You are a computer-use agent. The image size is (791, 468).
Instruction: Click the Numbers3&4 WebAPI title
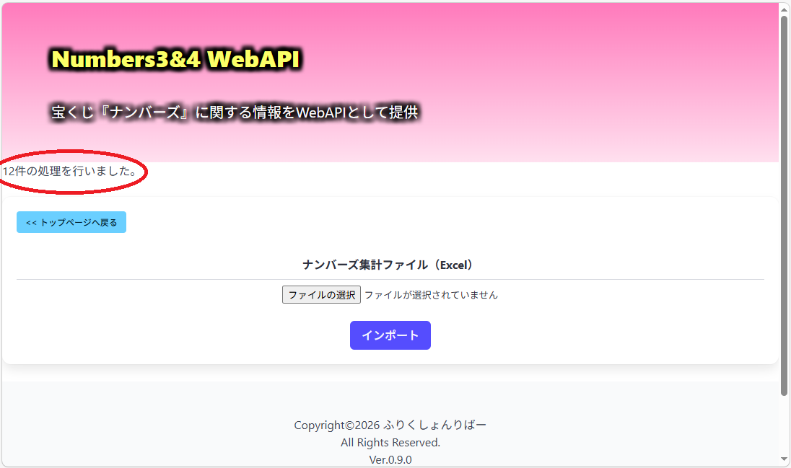click(175, 59)
